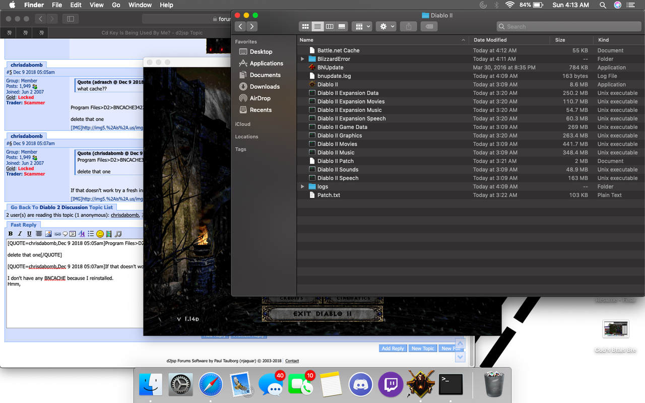Select the Battle.net Cache file row
645x403 pixels.
click(x=471, y=50)
